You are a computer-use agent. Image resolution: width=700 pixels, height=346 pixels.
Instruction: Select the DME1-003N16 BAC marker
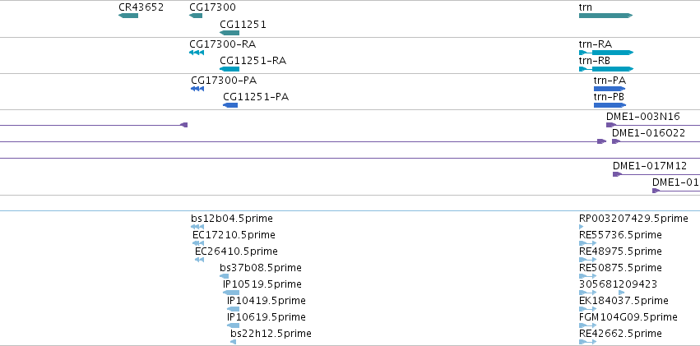pos(611,125)
